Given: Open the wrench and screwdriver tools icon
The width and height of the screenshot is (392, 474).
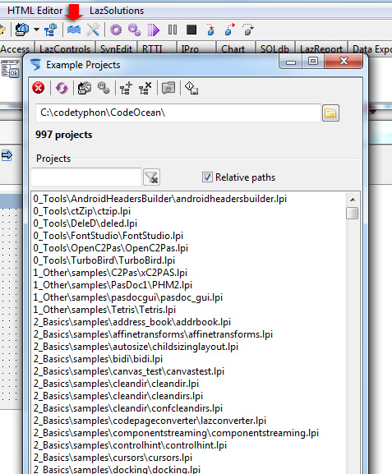Looking at the screenshot, I should pos(93,30).
